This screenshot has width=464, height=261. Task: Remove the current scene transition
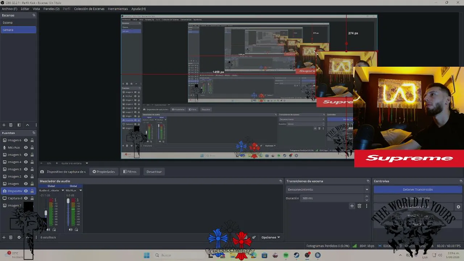click(360, 206)
